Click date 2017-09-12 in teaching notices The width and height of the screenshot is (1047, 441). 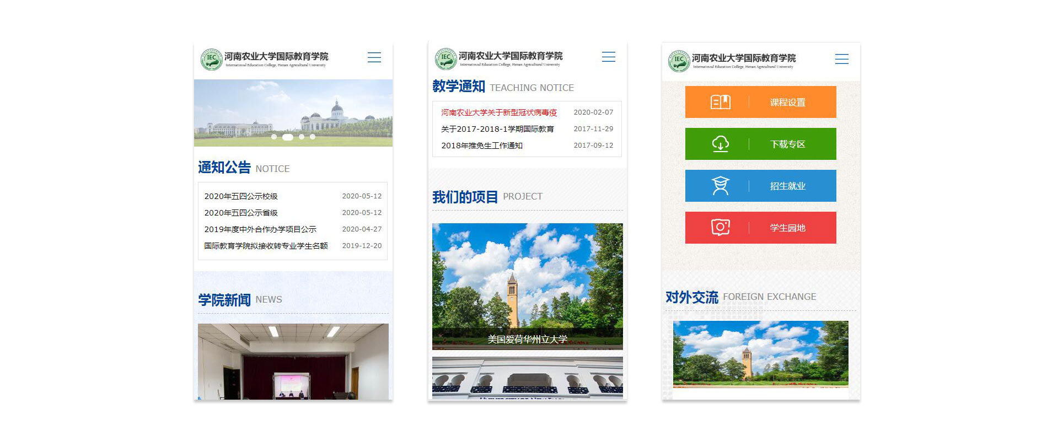click(x=593, y=146)
